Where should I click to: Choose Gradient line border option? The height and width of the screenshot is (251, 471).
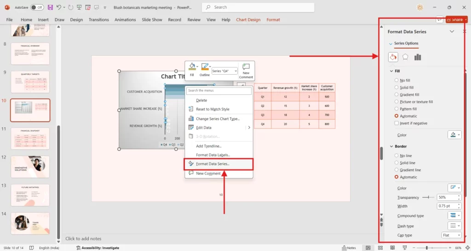point(396,170)
